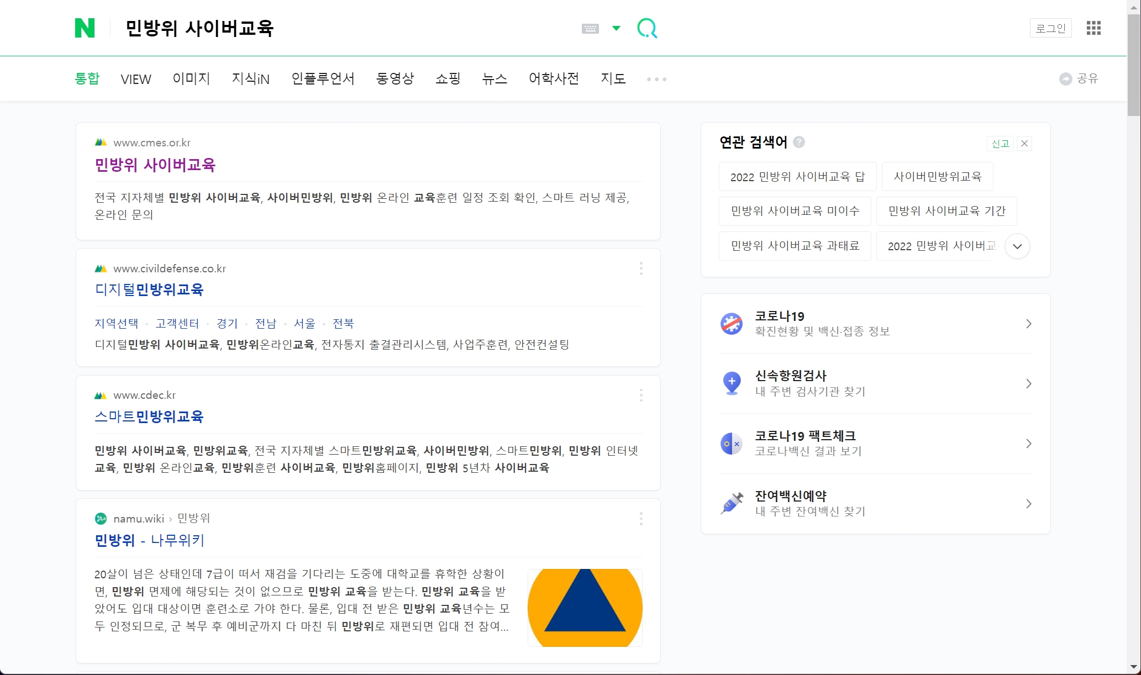
Task: Open the 스마트민방위교육 result link
Action: (x=149, y=416)
